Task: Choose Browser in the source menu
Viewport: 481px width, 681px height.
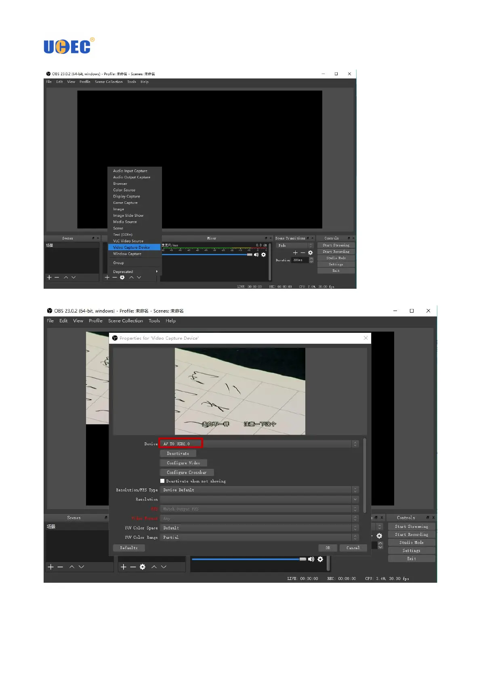Action: point(135,184)
